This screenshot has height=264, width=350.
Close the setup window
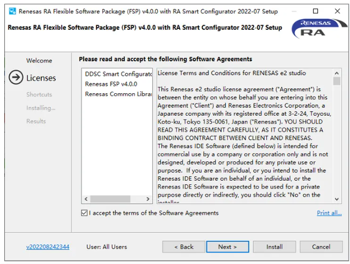[337, 11]
